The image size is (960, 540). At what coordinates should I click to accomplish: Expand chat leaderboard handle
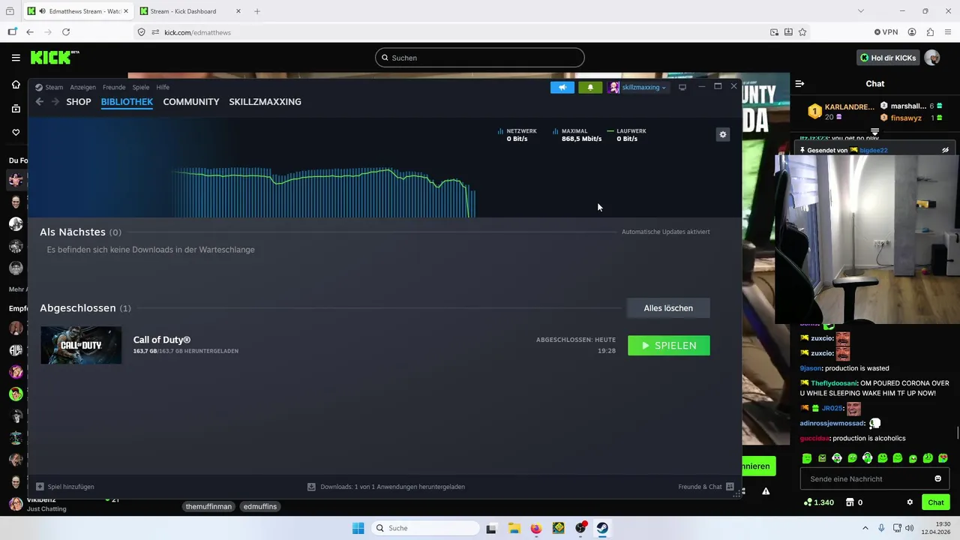pyautogui.click(x=874, y=131)
